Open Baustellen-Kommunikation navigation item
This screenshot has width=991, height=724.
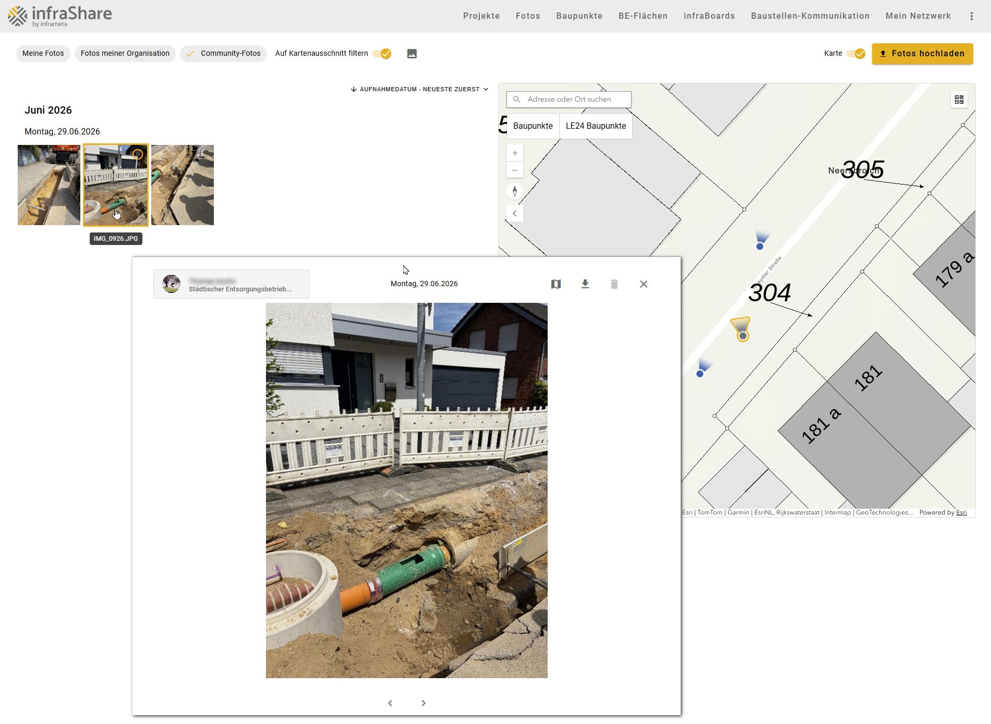click(810, 16)
